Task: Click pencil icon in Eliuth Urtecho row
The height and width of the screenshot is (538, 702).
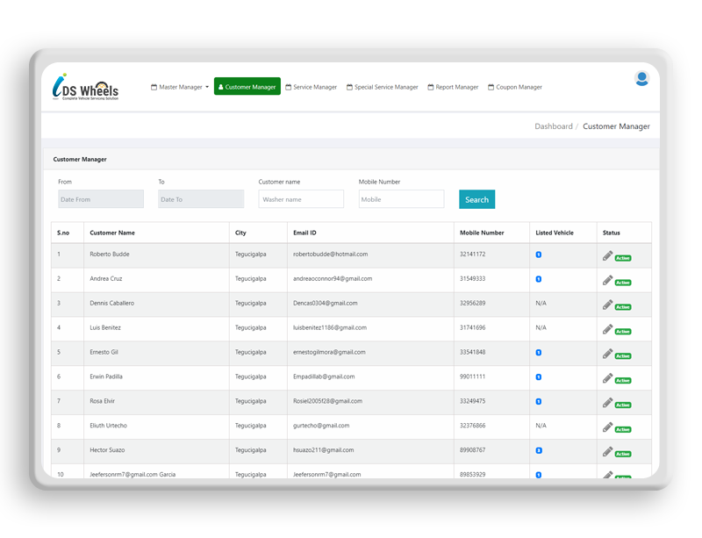Action: (x=607, y=427)
